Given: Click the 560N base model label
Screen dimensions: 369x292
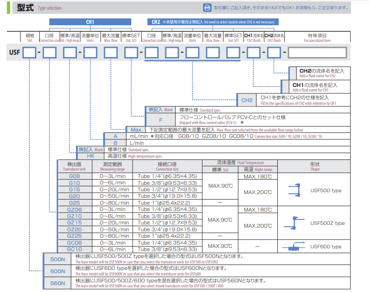Looking at the screenshot, I should (58, 283).
